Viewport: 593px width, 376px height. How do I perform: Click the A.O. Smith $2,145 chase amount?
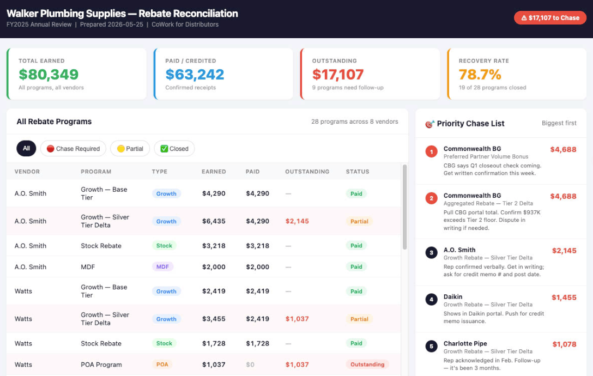pos(564,251)
